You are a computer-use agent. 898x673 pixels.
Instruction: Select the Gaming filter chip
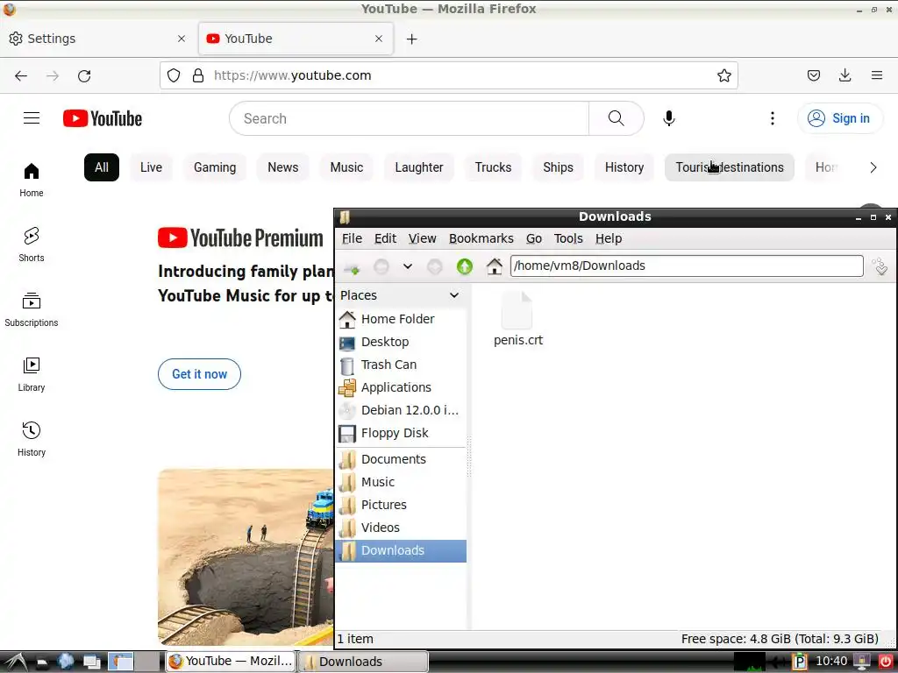click(x=215, y=167)
